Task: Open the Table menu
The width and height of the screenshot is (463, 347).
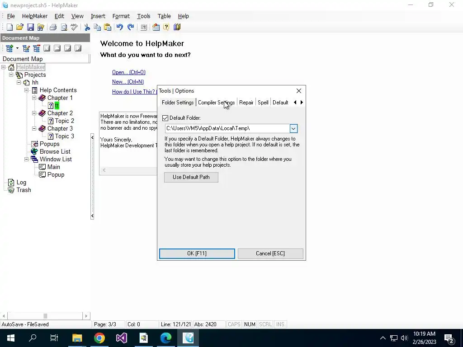Action: click(x=164, y=16)
